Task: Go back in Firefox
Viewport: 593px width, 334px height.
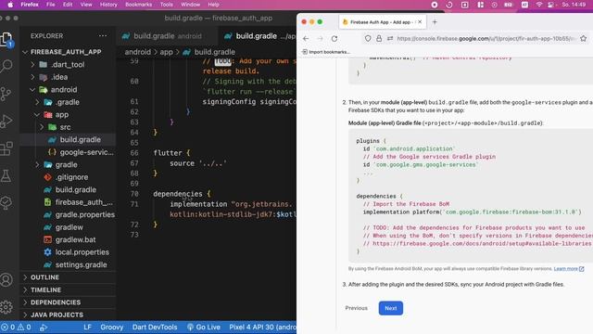Action: 306,39
